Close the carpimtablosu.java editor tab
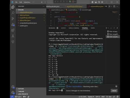Screen dimensions: 130x98 click(x=106, y=6)
